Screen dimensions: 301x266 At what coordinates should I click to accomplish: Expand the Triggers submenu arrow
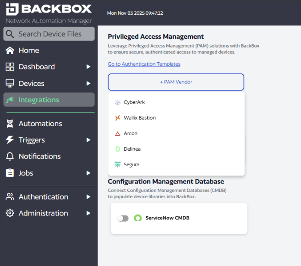click(x=88, y=140)
